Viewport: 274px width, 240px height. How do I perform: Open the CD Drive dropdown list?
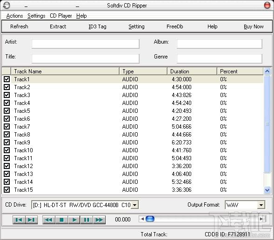click(x=134, y=205)
